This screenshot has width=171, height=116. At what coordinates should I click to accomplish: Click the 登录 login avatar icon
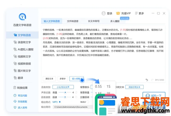point(104,13)
